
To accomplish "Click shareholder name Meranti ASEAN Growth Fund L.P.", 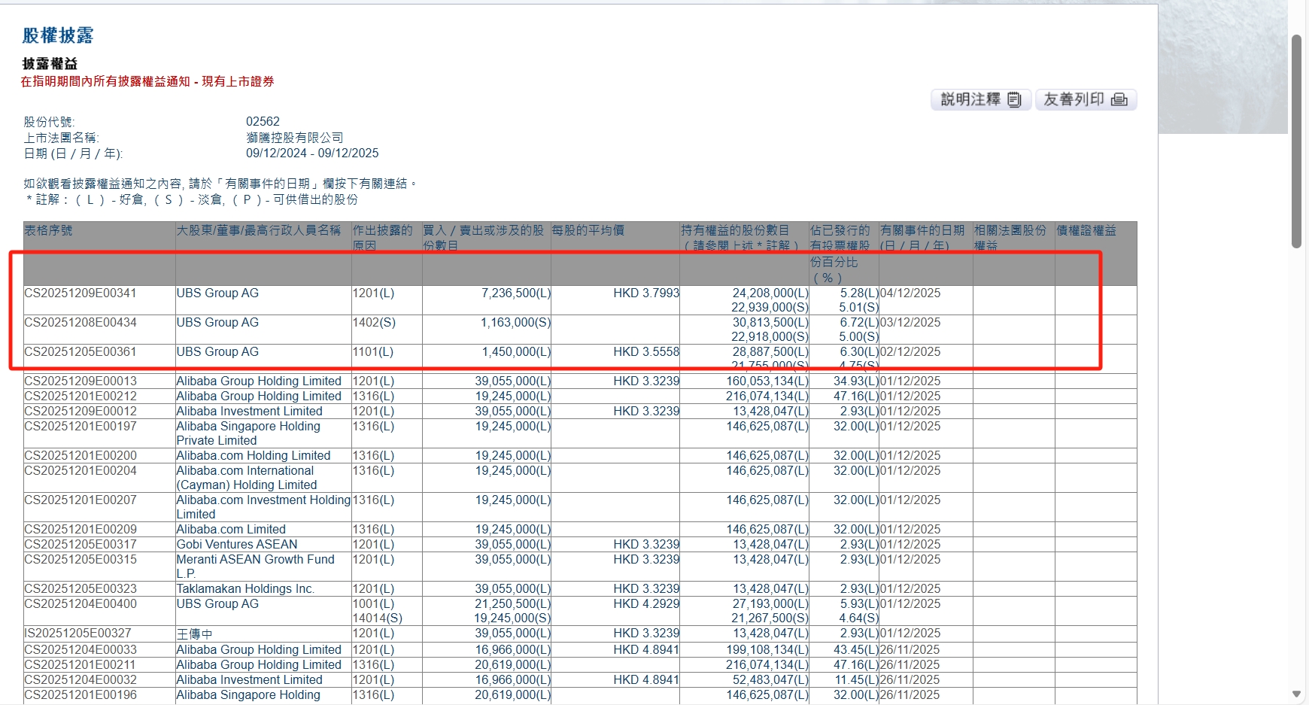I will 256,567.
